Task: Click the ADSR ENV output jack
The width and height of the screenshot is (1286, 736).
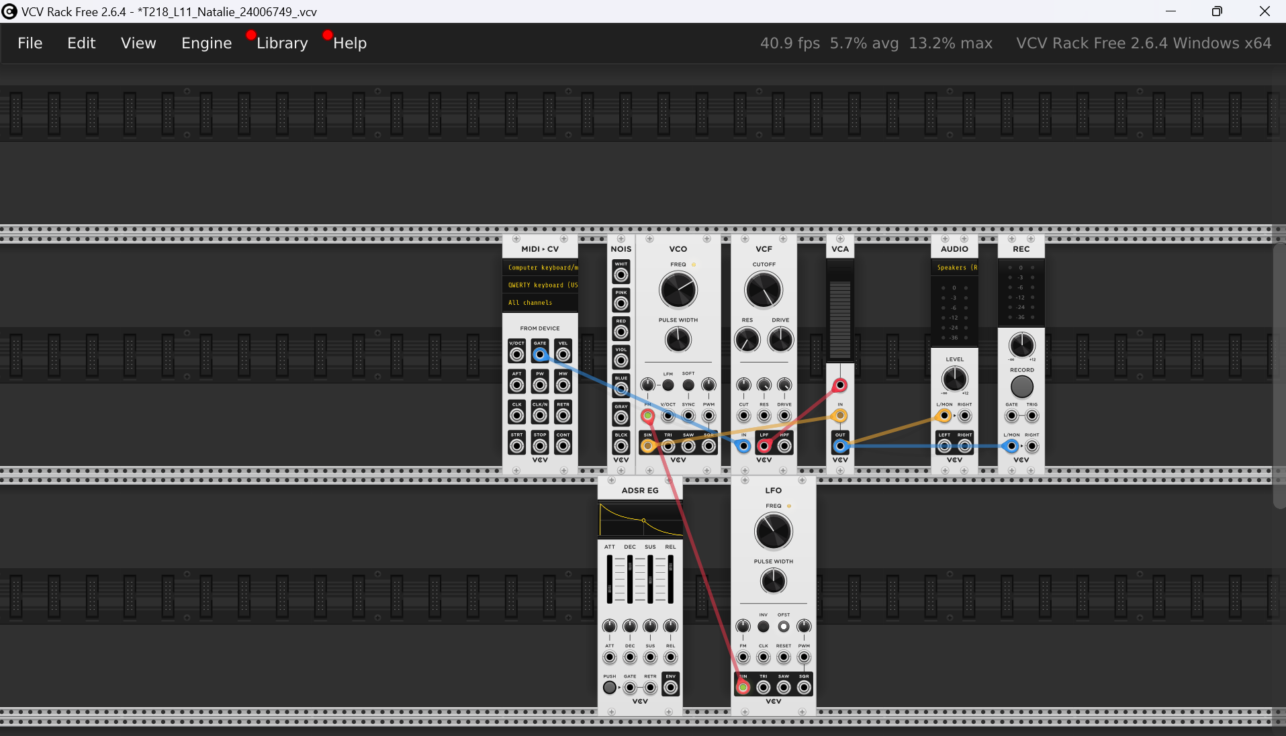Action: click(670, 687)
